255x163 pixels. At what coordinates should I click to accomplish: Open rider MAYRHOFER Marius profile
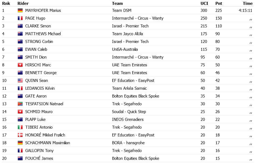pos(43,10)
